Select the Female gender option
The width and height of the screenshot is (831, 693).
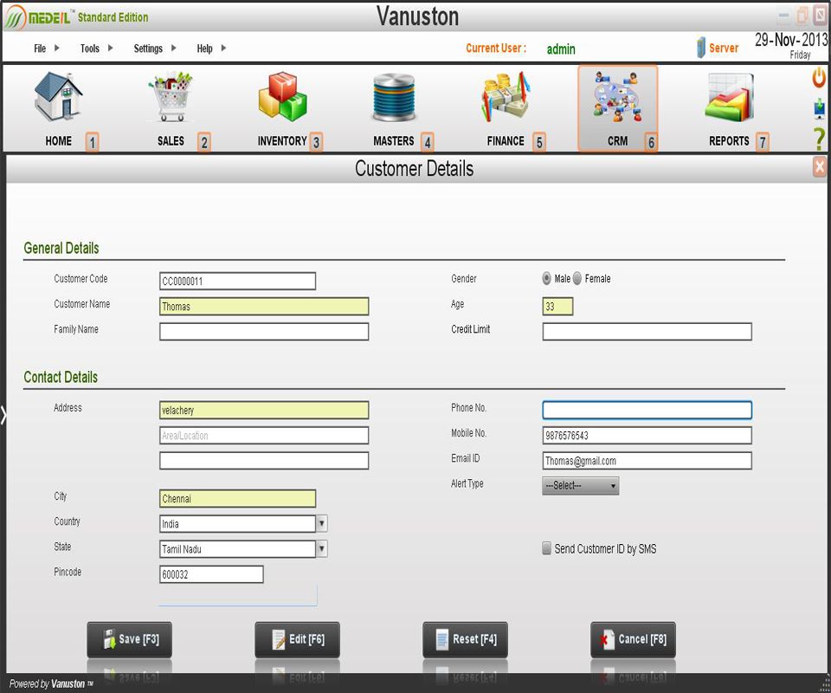[577, 278]
